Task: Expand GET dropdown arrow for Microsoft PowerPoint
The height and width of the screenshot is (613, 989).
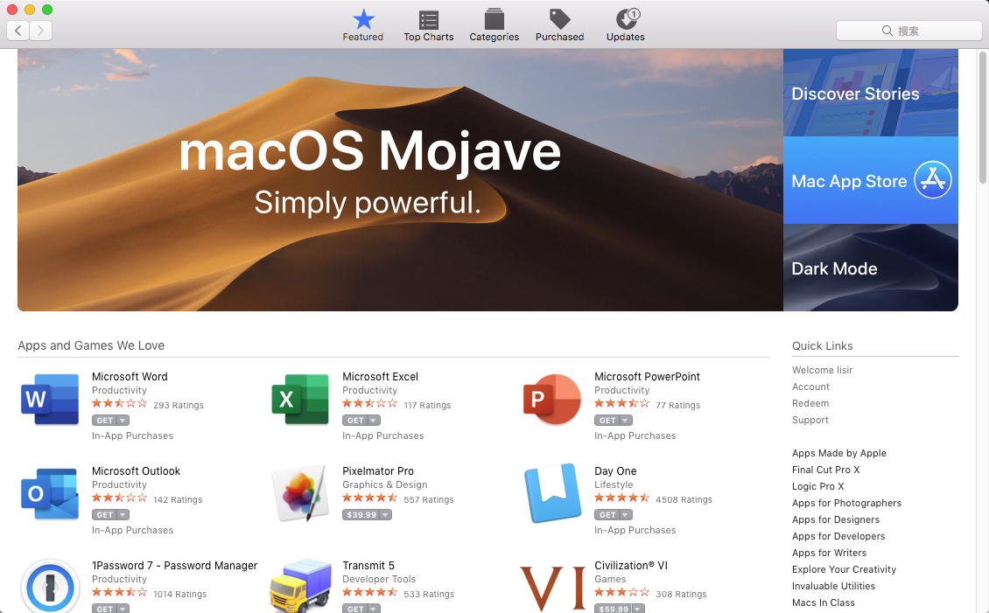Action: 625,421
